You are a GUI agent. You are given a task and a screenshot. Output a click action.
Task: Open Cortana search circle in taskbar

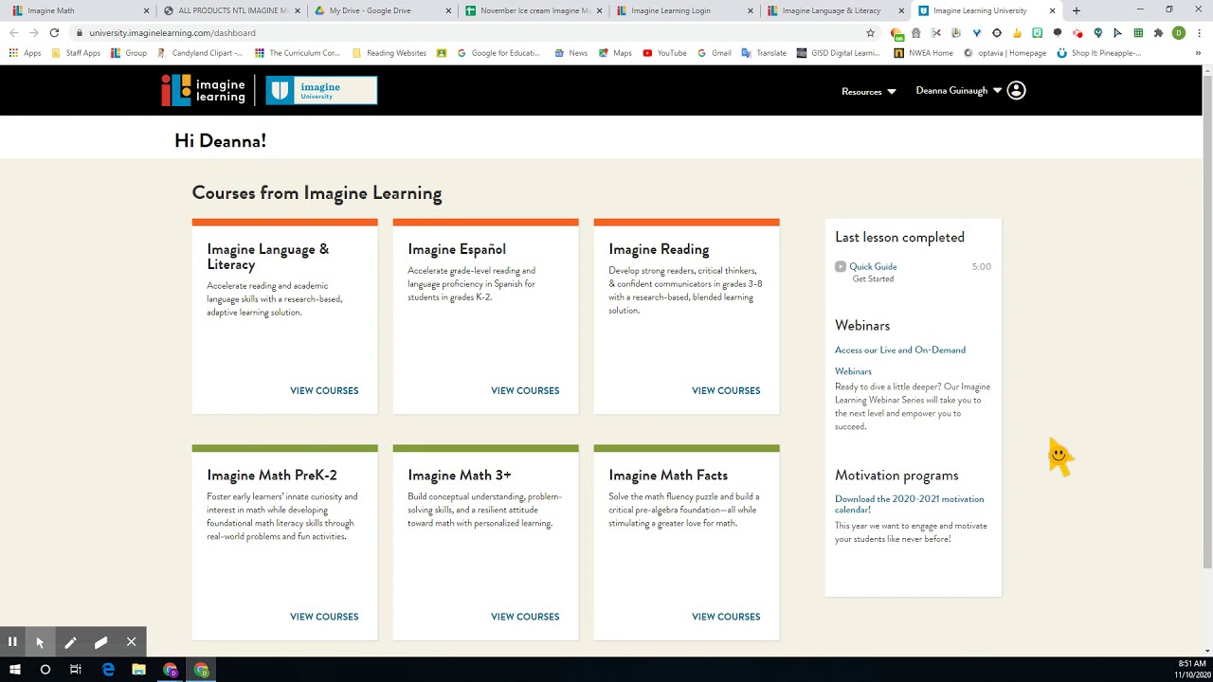45,670
